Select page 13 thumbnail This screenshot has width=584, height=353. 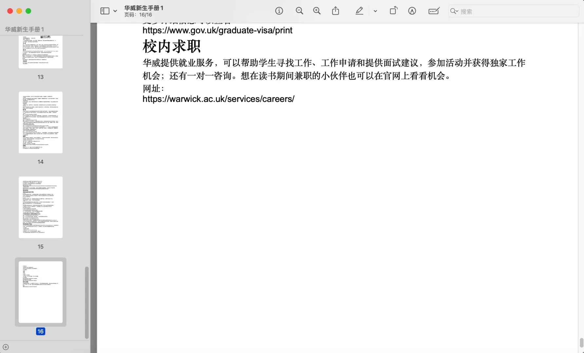pyautogui.click(x=41, y=52)
